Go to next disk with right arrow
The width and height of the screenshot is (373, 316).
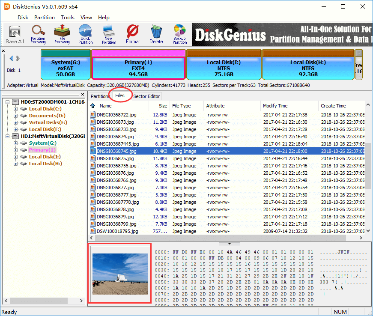click(x=18, y=58)
